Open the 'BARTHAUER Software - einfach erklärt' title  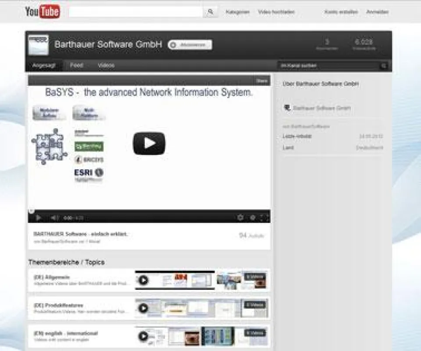tap(80, 234)
